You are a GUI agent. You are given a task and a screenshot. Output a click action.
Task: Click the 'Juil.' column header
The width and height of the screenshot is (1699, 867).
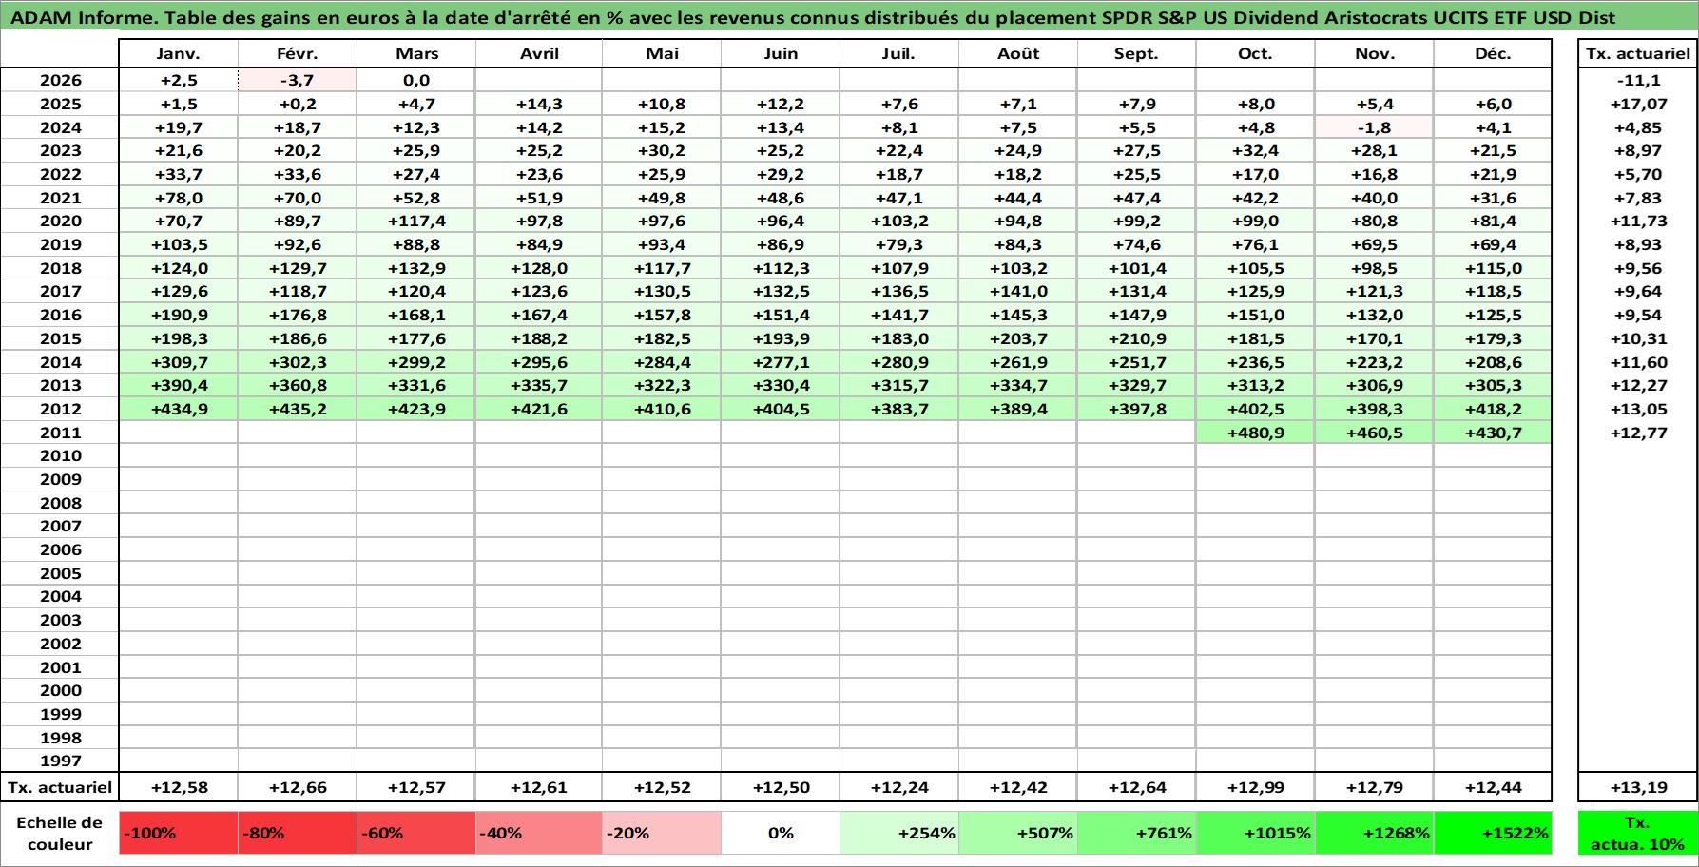[x=899, y=53]
